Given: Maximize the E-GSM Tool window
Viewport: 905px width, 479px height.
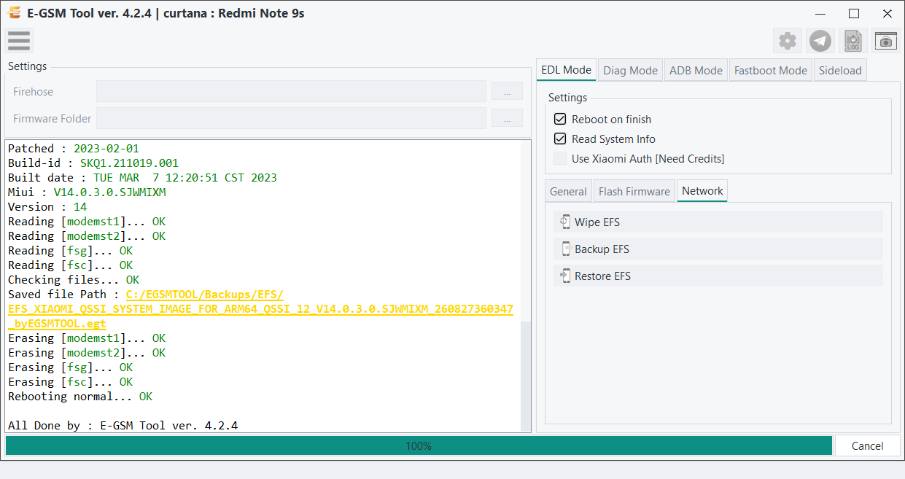Looking at the screenshot, I should [x=854, y=13].
